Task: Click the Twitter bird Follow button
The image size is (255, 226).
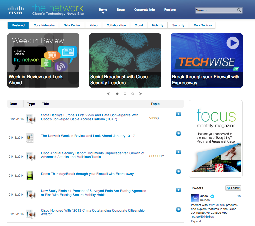Action: (233, 188)
